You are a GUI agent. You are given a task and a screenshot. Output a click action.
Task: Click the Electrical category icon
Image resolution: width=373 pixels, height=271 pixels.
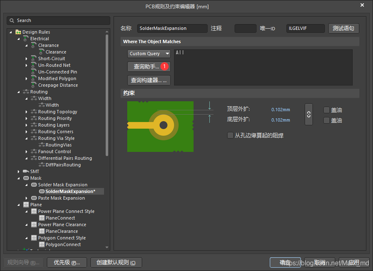click(26, 39)
